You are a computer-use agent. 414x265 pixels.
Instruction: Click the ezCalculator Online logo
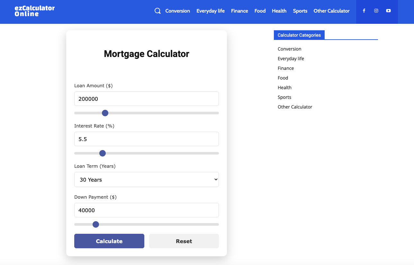coord(35,11)
